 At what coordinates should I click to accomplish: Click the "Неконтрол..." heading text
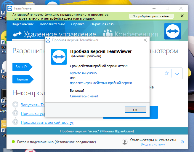[28, 93]
